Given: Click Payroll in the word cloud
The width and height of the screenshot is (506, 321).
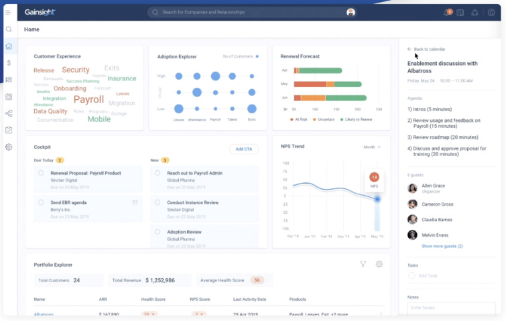Looking at the screenshot, I should click(x=88, y=100).
